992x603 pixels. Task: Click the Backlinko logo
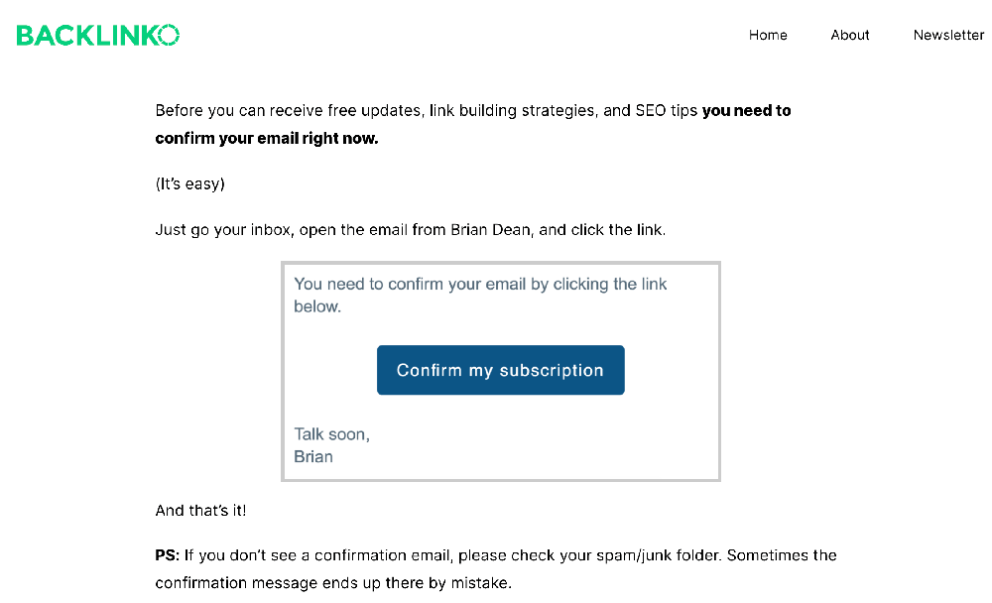pos(97,36)
